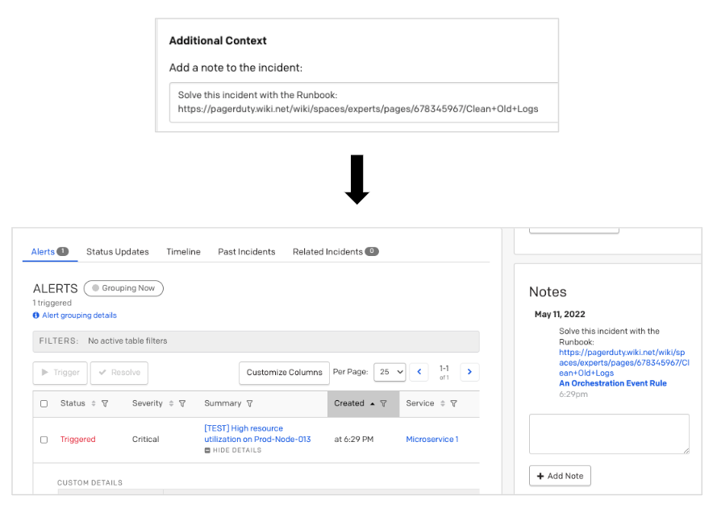Select the Triggered alert row checkbox
The width and height of the screenshot is (717, 508).
coord(44,440)
